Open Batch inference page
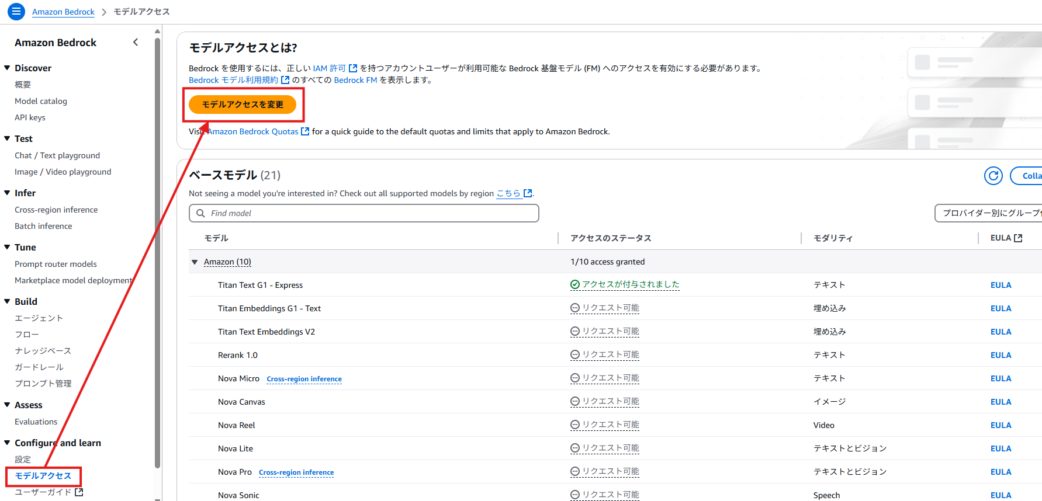This screenshot has width=1042, height=501. (43, 226)
